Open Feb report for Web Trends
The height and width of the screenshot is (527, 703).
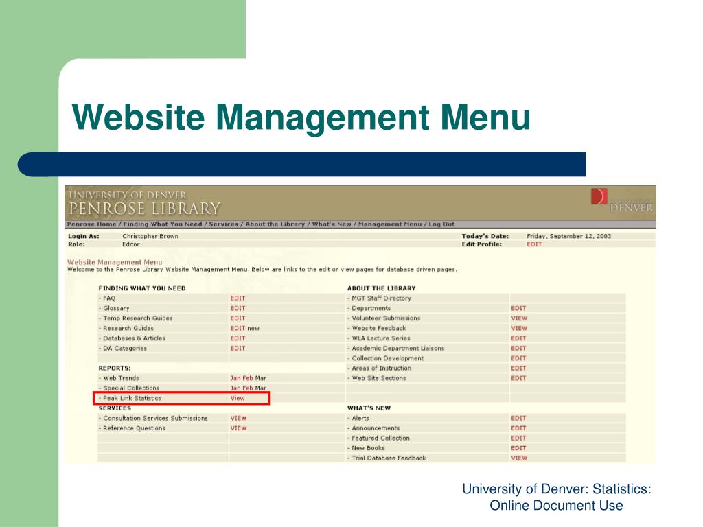point(247,378)
